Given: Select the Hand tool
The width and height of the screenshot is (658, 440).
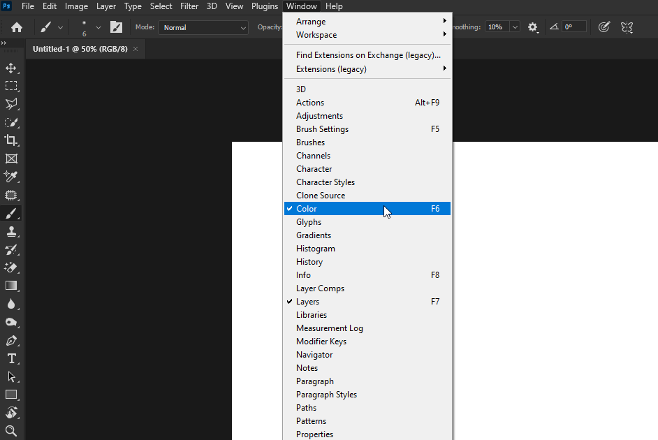Looking at the screenshot, I should pos(11,413).
